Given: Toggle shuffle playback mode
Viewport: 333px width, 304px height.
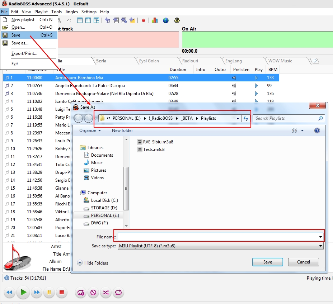Looking at the screenshot, I should (106, 292).
